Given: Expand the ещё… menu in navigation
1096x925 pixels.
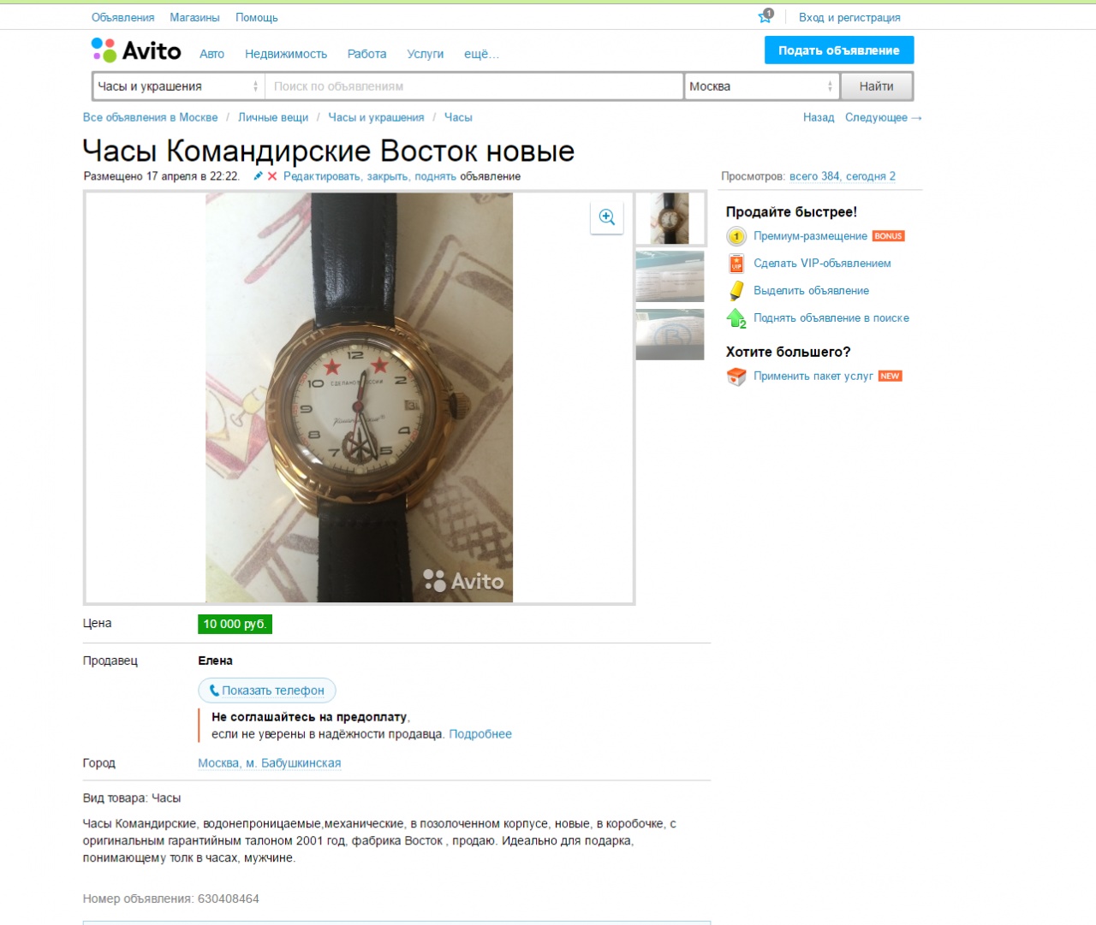Looking at the screenshot, I should click(481, 54).
